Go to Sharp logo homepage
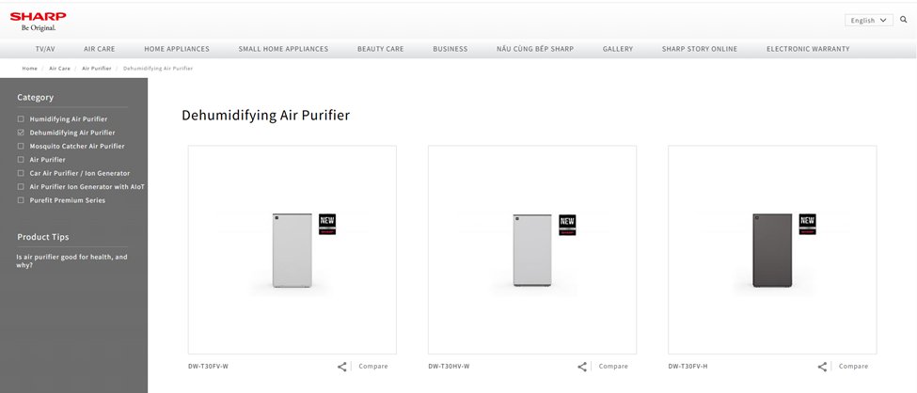 pyautogui.click(x=38, y=21)
